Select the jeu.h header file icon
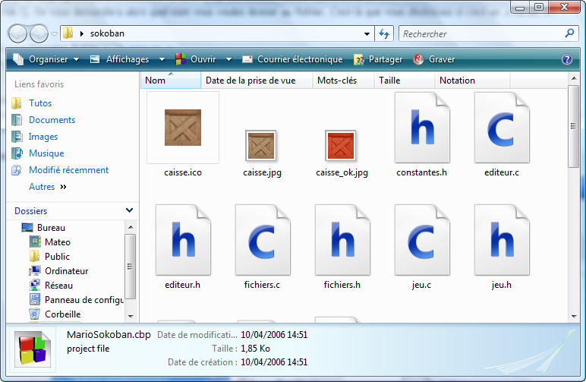Screen dimensions: 586x382 pos(501,240)
